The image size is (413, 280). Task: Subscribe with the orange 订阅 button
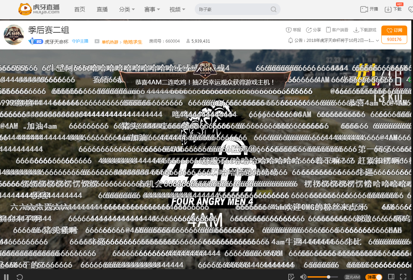[394, 30]
